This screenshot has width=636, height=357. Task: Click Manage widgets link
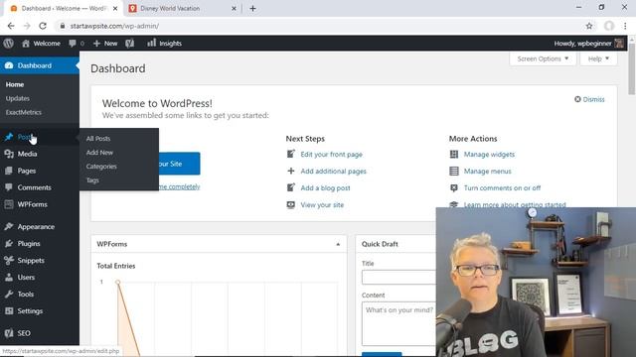coord(489,155)
